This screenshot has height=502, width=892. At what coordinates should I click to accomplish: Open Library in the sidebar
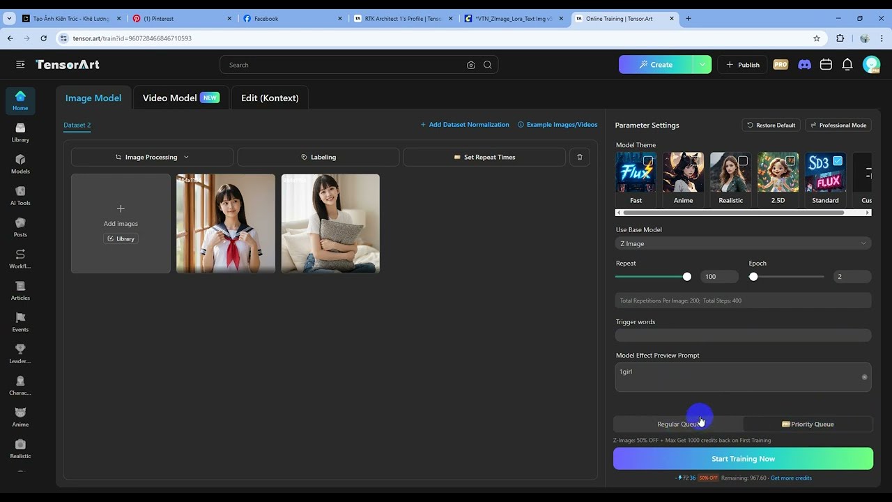20,132
